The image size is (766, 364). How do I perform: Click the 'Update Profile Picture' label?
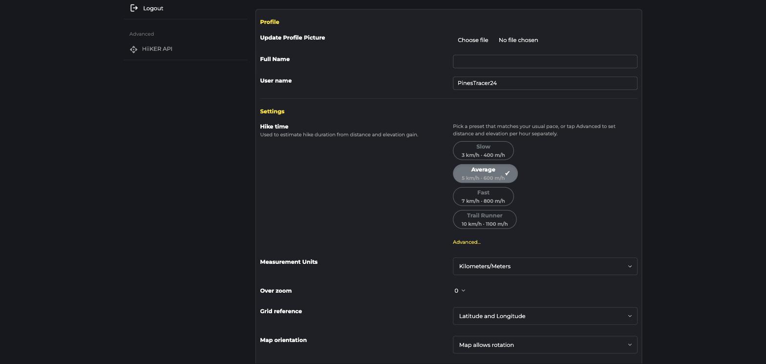pyautogui.click(x=293, y=38)
